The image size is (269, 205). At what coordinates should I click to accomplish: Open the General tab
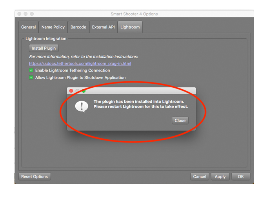click(29, 27)
